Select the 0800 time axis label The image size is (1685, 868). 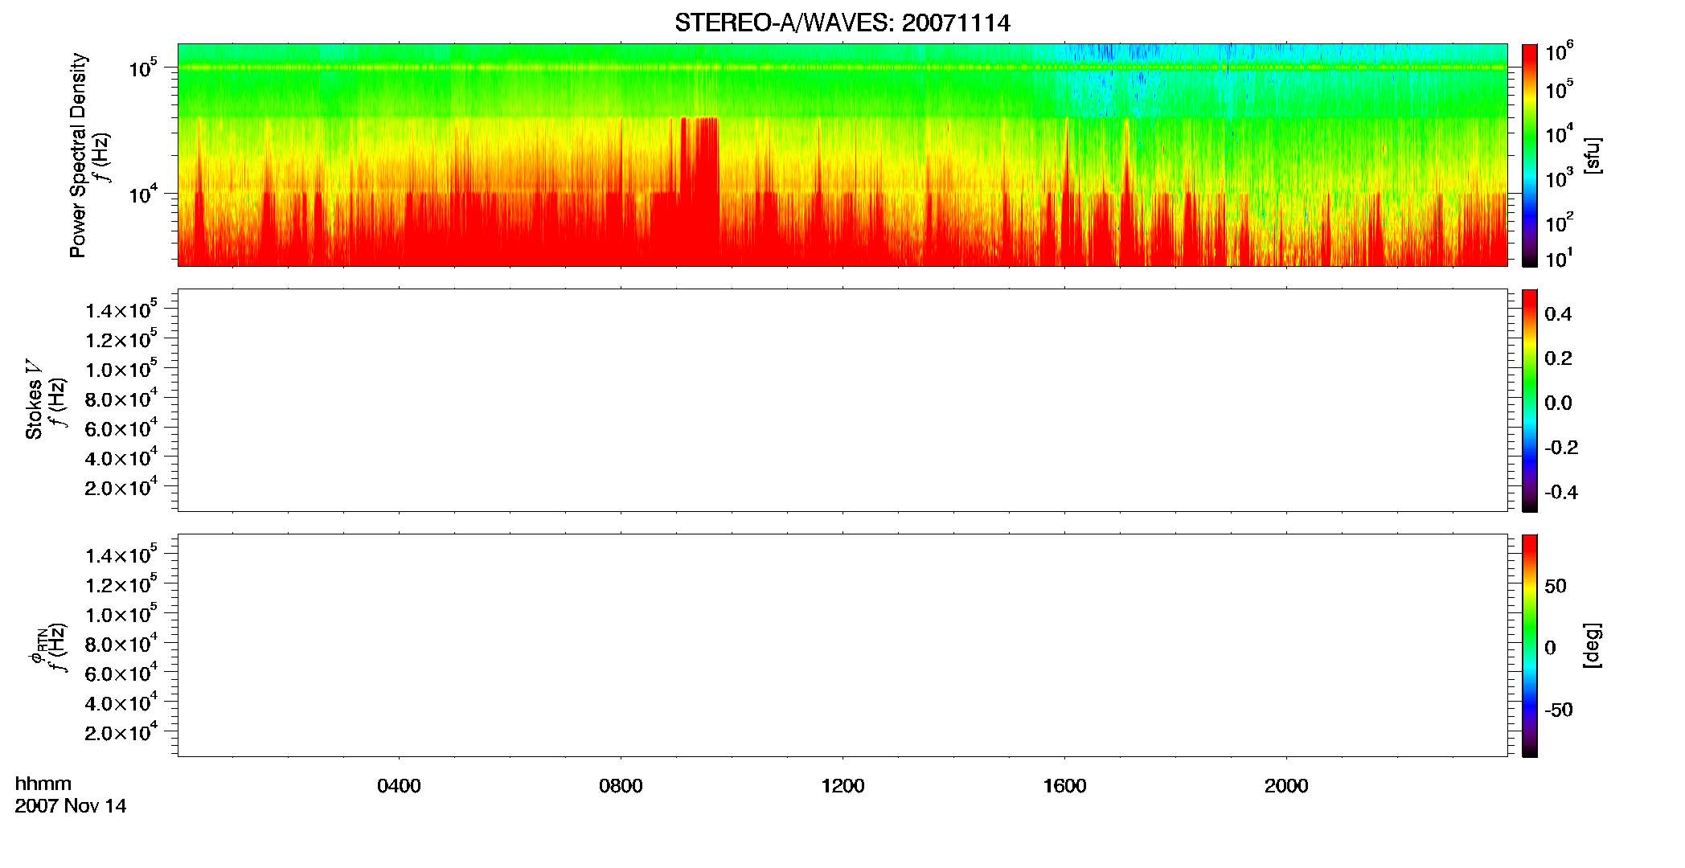(x=621, y=786)
